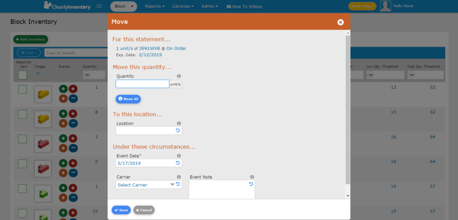Viewport: 458px width, 220px height.
Task: Click red subtract-down icon in quantity 0 row
Action: [x=73, y=163]
